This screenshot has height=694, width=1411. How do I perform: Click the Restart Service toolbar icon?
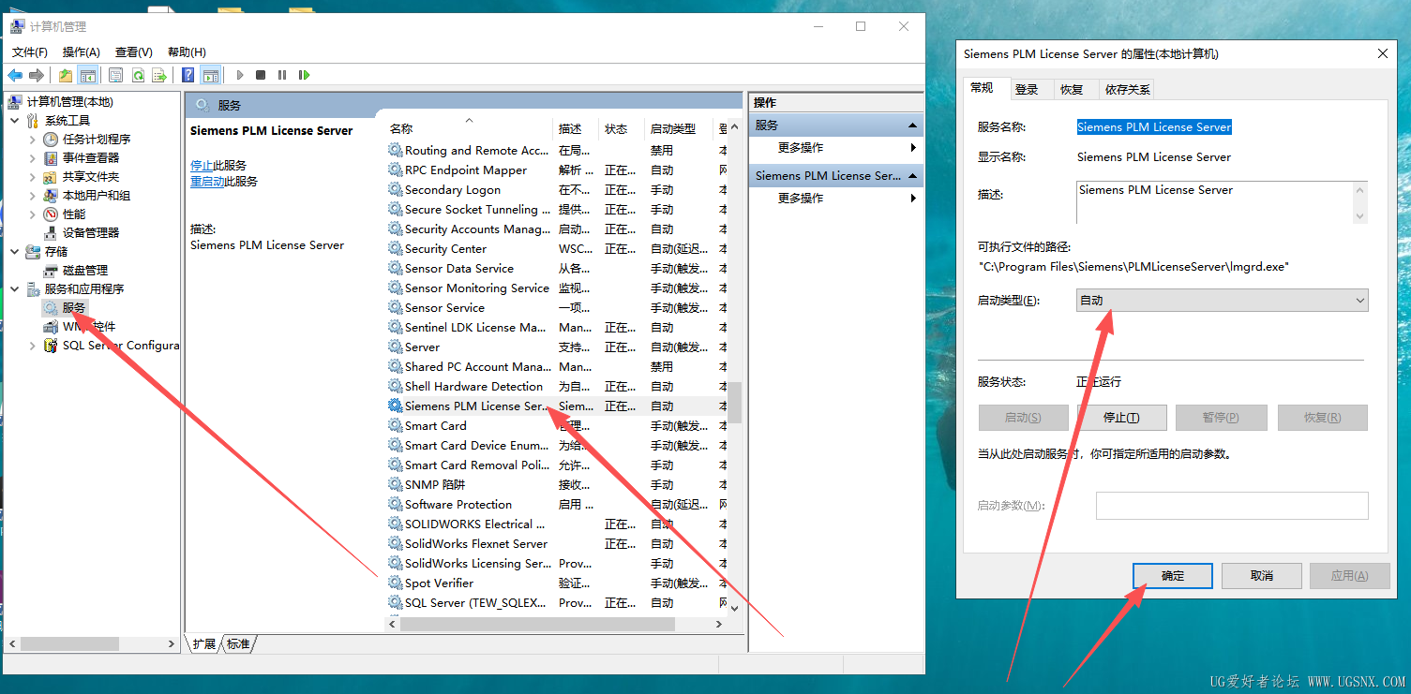[304, 75]
